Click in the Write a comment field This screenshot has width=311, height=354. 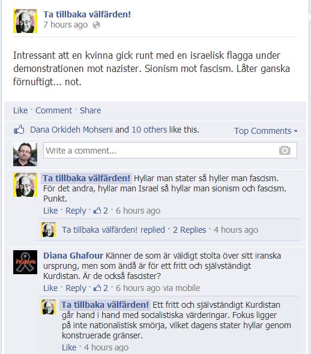(170, 151)
